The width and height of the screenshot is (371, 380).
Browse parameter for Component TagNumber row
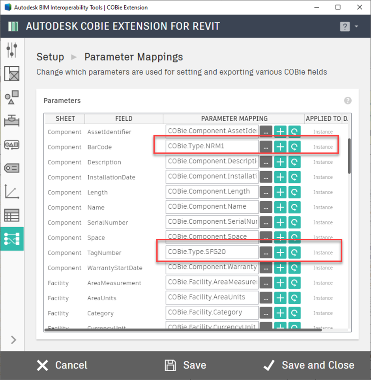point(266,253)
